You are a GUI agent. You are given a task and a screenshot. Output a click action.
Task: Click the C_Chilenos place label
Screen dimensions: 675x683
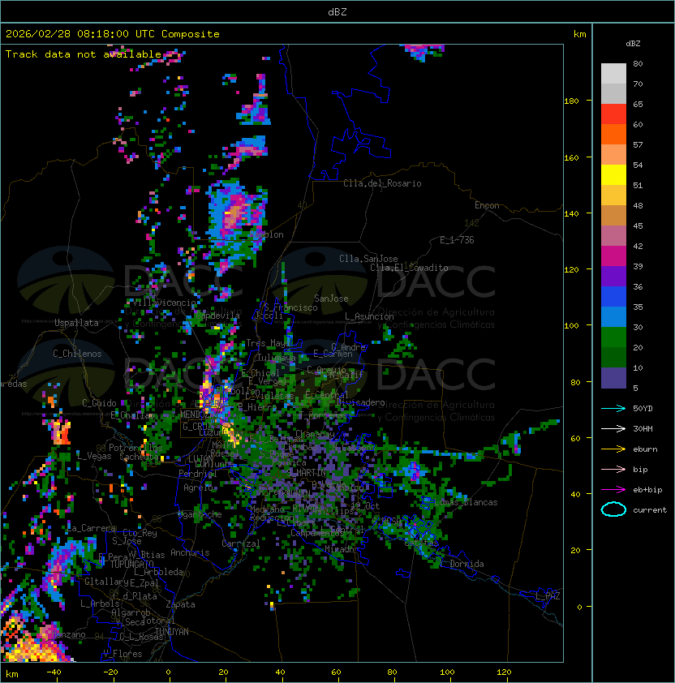[x=78, y=354]
